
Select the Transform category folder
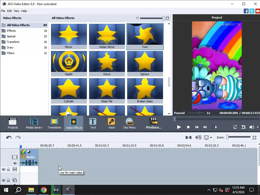[x=24, y=42]
